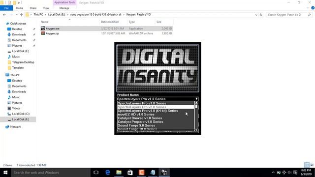The width and height of the screenshot is (315, 177).
Task: Launch Microsoft Edge from taskbar
Action: [x=108, y=173]
